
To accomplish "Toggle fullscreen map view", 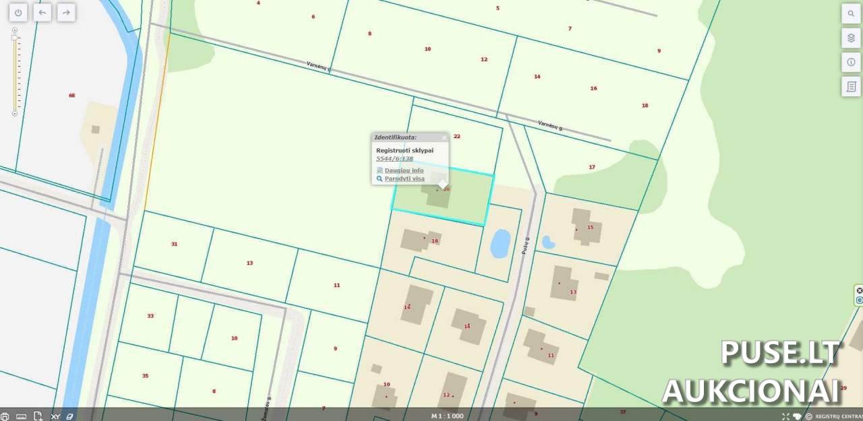I will coord(785,416).
